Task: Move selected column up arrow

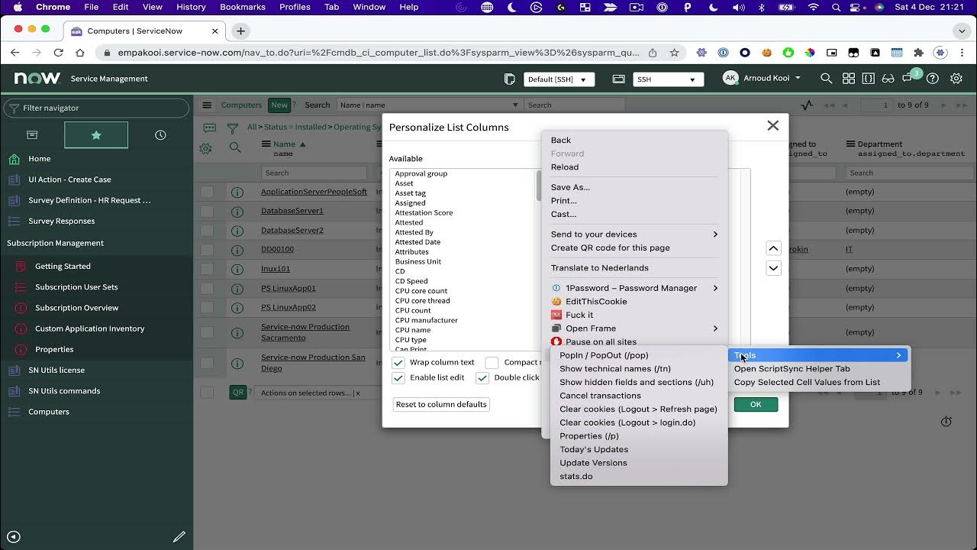Action: pyautogui.click(x=773, y=249)
